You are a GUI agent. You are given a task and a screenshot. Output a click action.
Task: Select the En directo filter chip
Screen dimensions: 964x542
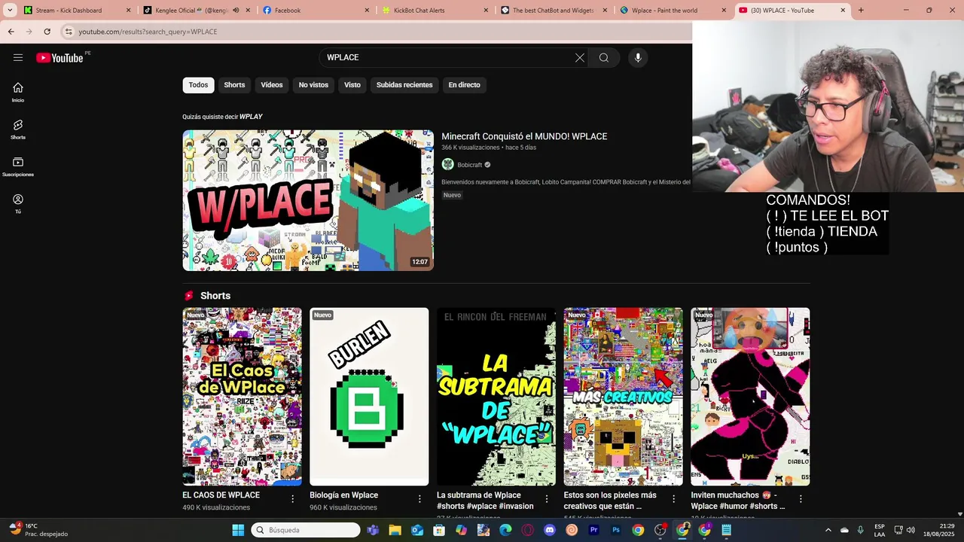pos(464,85)
